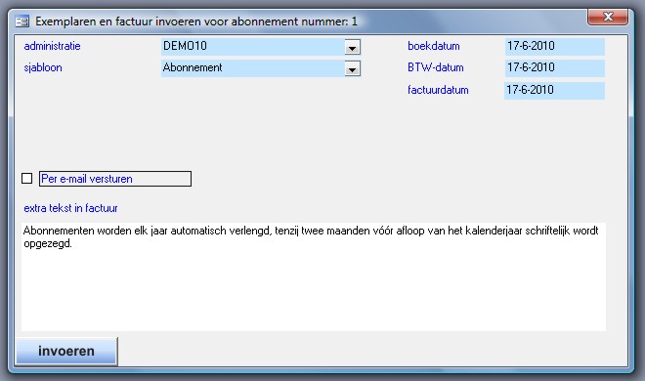Click the factuurdatum label
This screenshot has height=381, width=645.
tap(438, 90)
